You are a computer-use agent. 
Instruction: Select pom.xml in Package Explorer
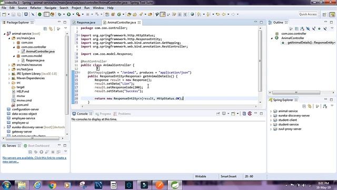point(23,105)
